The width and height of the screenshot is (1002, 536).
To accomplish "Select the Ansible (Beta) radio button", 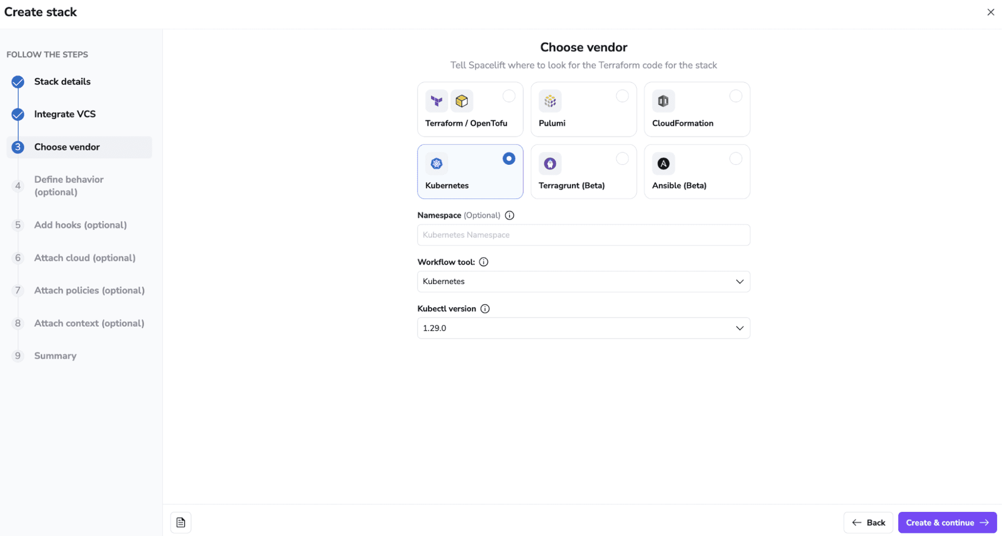I will click(735, 159).
